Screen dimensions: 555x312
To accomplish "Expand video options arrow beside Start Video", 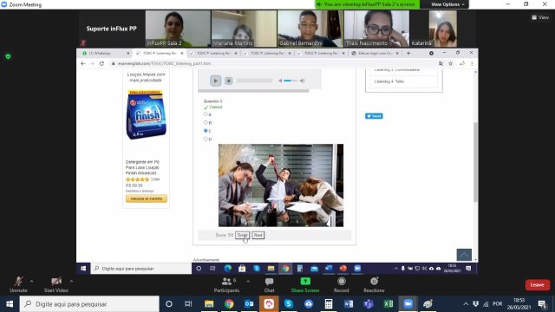I will [71, 281].
